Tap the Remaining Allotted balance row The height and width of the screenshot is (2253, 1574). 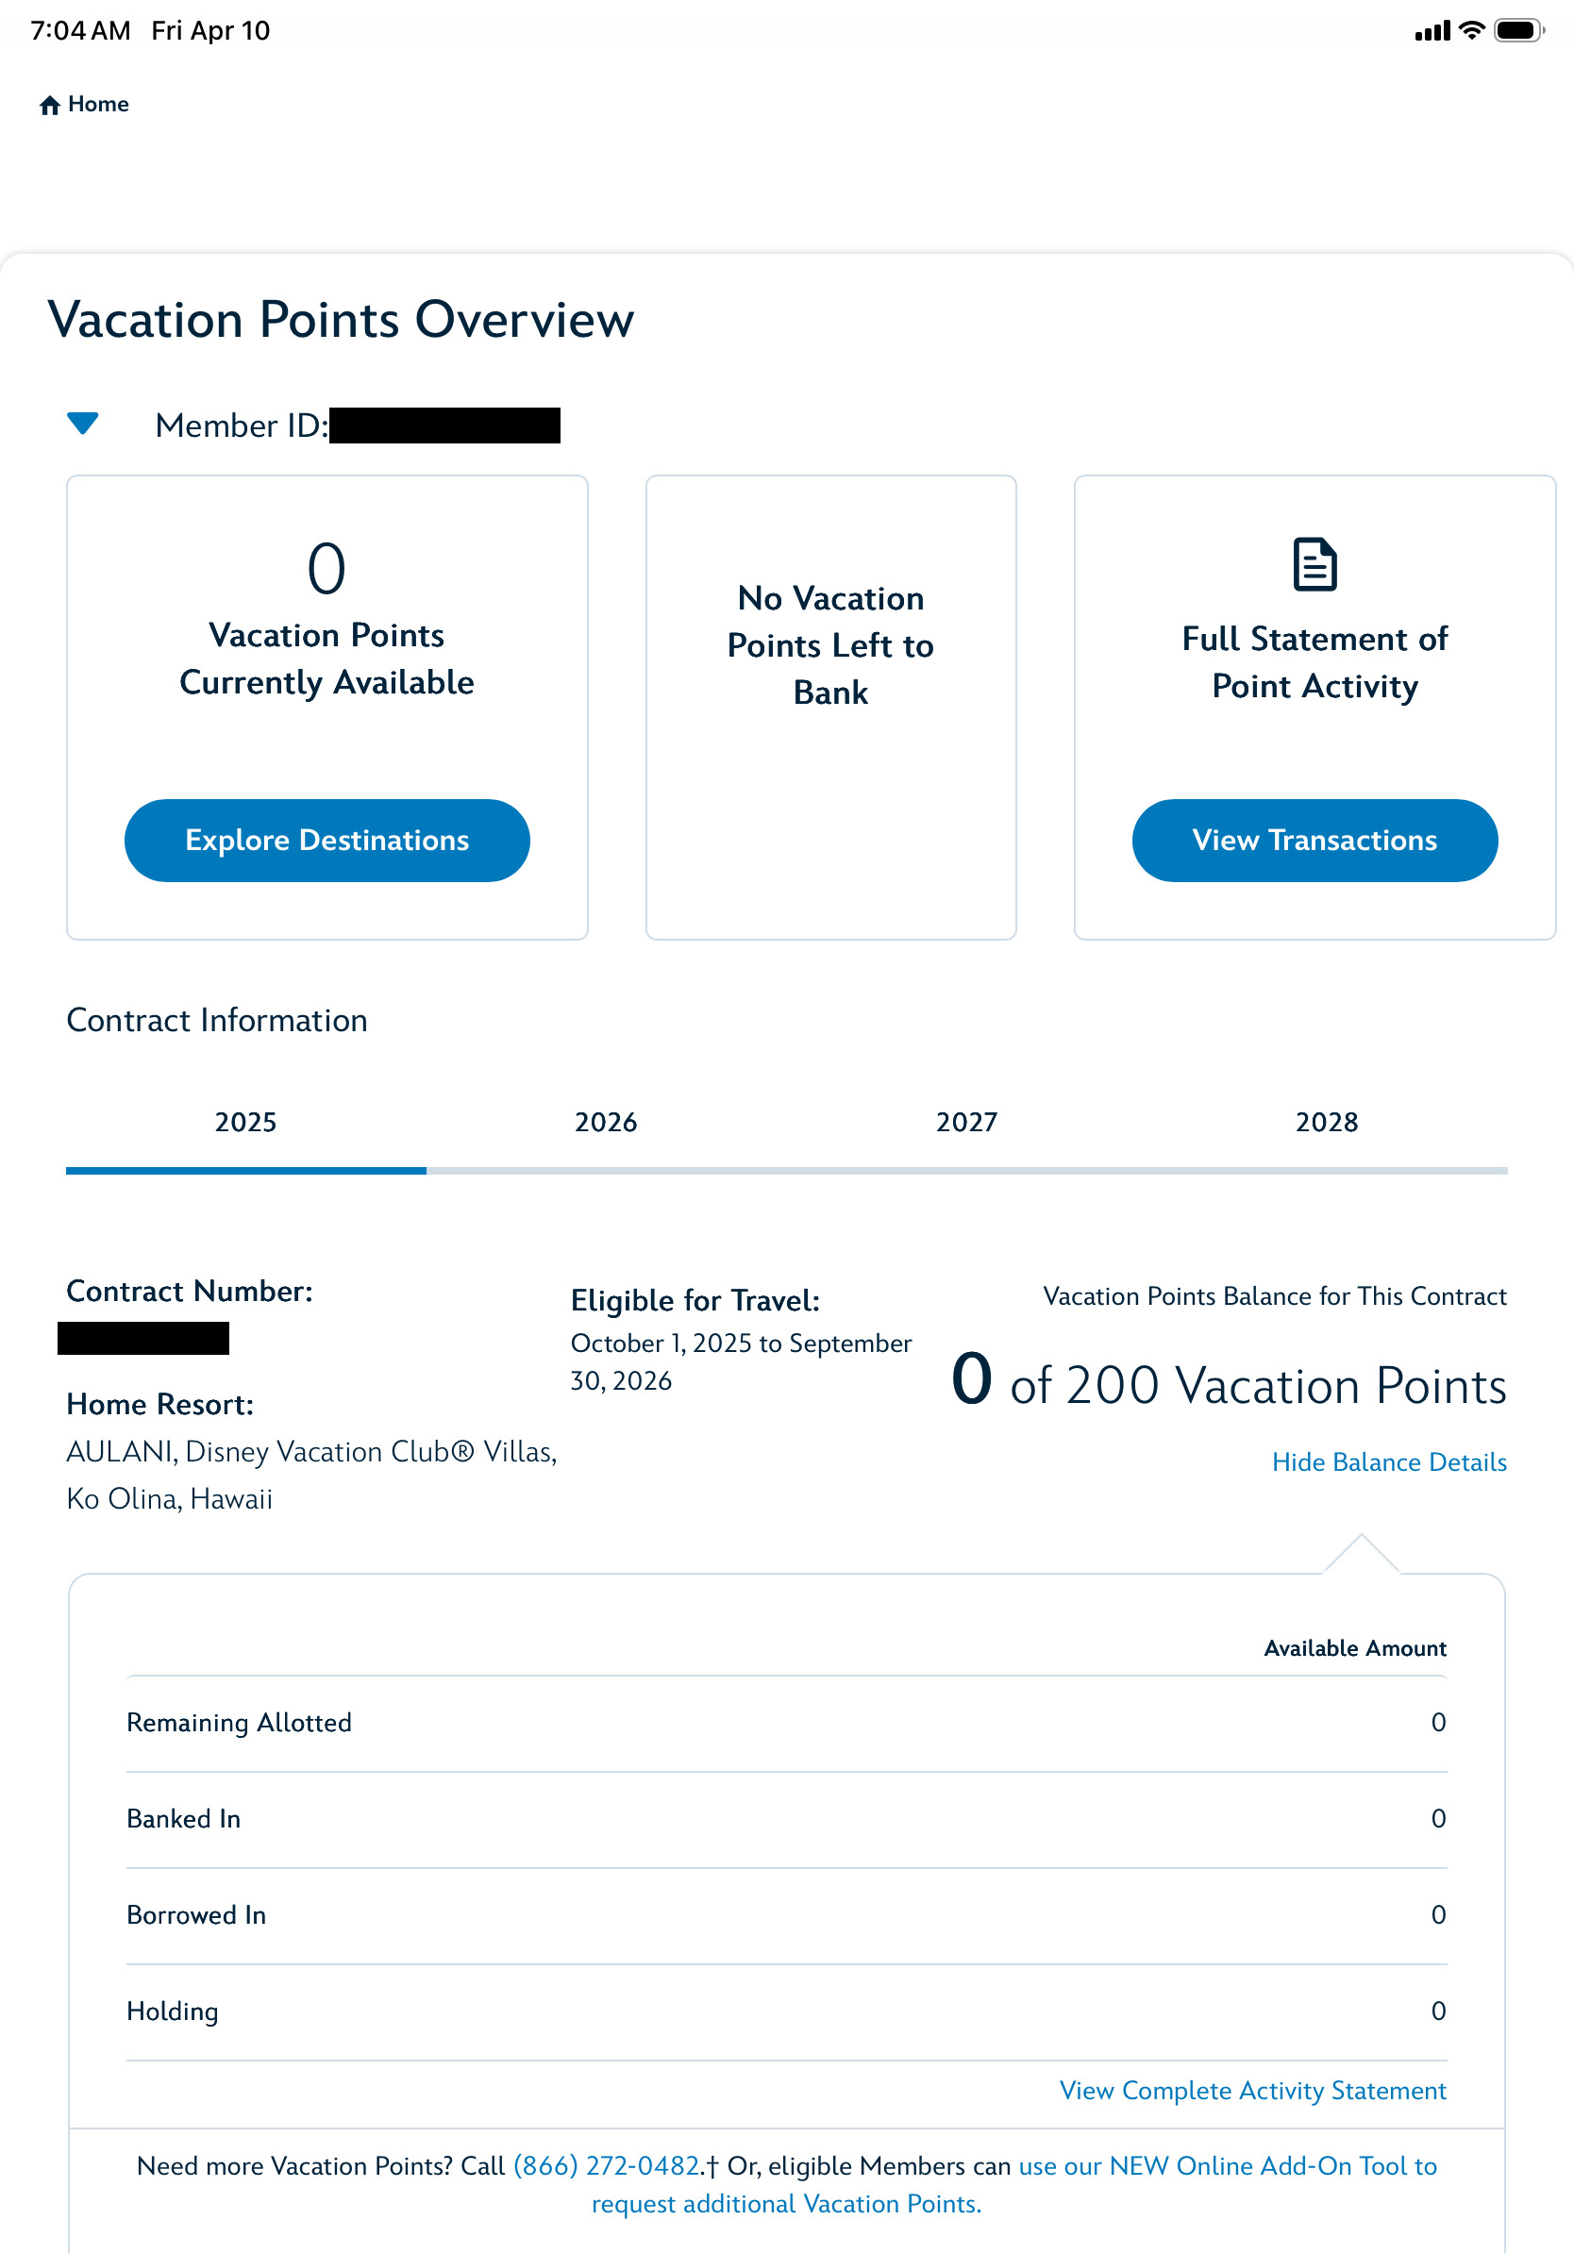click(785, 1723)
